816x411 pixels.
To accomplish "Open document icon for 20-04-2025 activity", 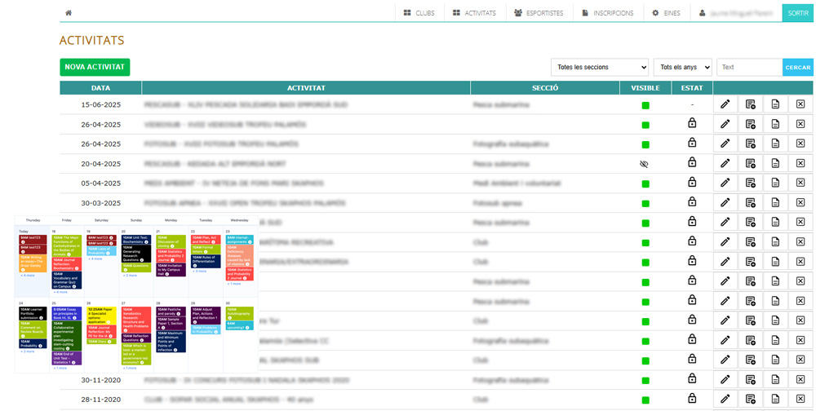I will click(776, 163).
